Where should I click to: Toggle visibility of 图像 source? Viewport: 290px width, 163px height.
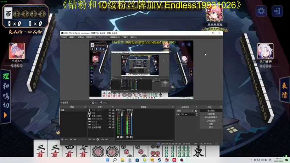(x=110, y=113)
